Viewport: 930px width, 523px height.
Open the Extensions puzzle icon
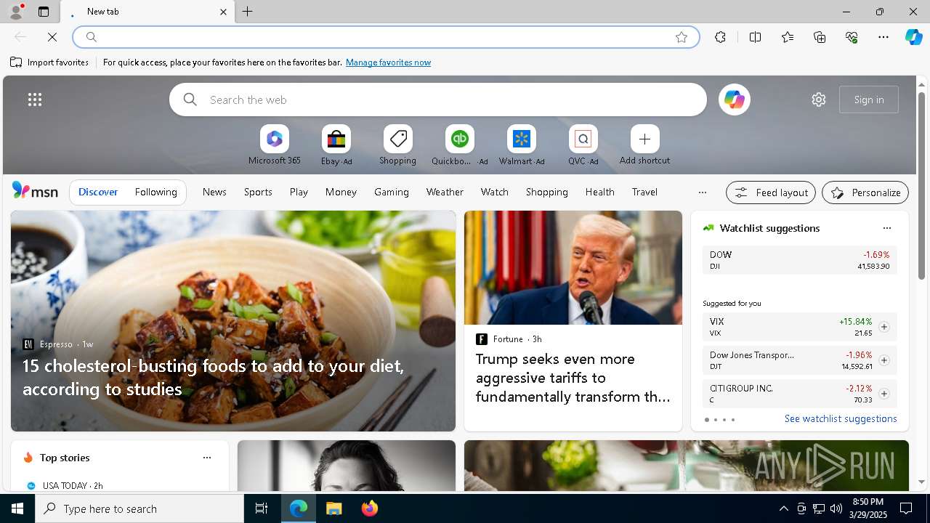pos(720,37)
